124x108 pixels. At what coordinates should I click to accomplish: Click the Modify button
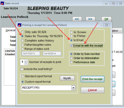(67, 78)
